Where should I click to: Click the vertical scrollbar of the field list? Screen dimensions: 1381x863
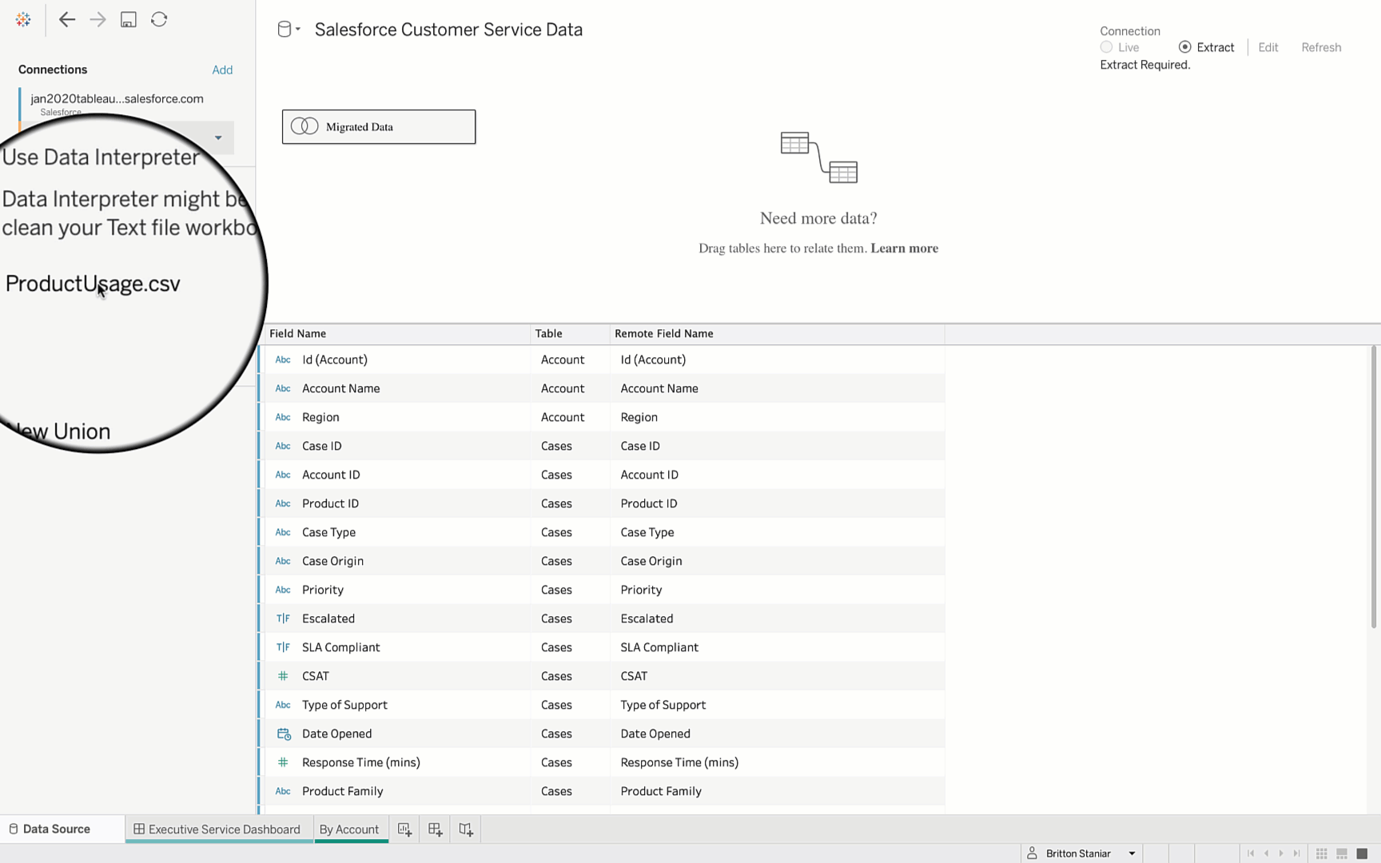pos(1374,486)
